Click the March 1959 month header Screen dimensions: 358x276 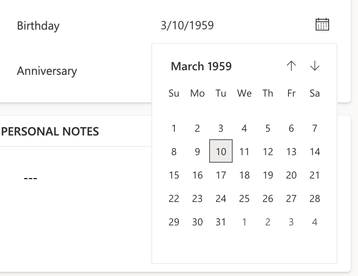201,66
